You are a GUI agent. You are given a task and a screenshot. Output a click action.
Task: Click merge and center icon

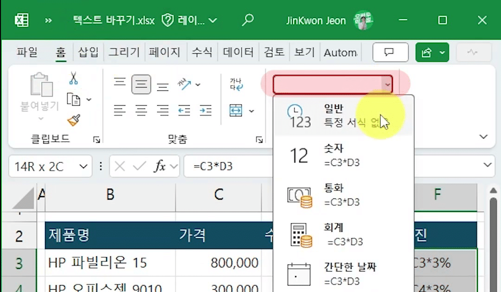click(x=236, y=111)
